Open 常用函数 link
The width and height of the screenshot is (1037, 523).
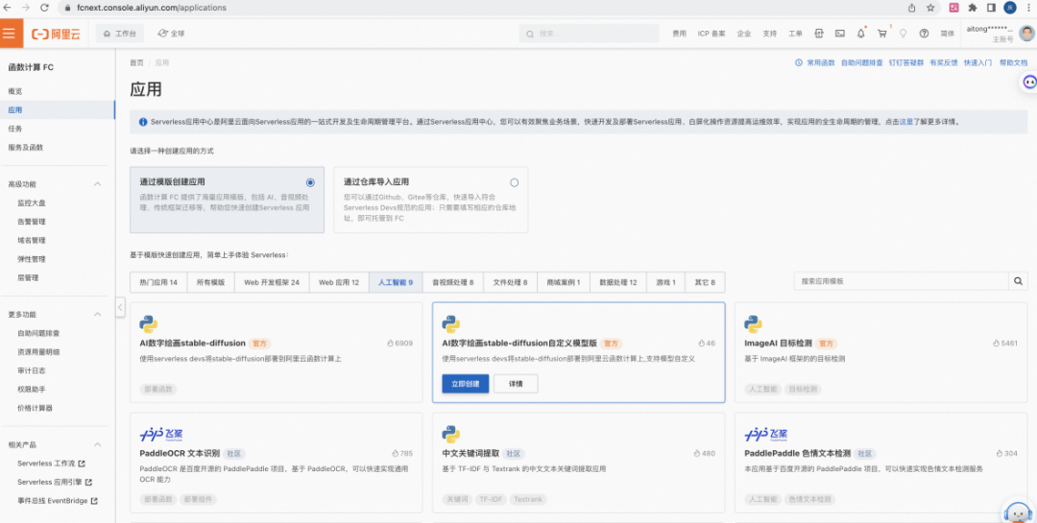(821, 62)
